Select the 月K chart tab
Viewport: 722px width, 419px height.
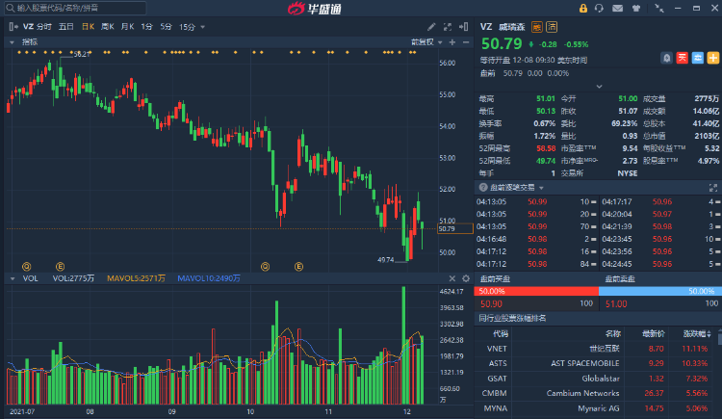(x=127, y=27)
